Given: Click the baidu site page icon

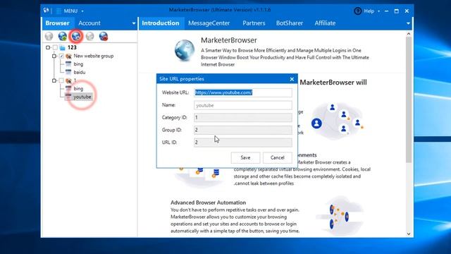Looking at the screenshot, I should coord(68,72).
